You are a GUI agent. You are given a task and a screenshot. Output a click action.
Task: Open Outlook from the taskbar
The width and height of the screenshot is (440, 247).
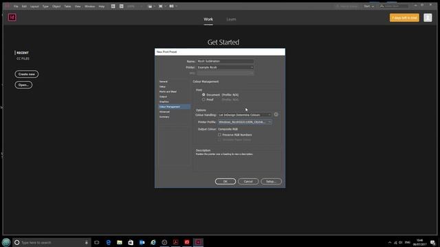(x=142, y=242)
